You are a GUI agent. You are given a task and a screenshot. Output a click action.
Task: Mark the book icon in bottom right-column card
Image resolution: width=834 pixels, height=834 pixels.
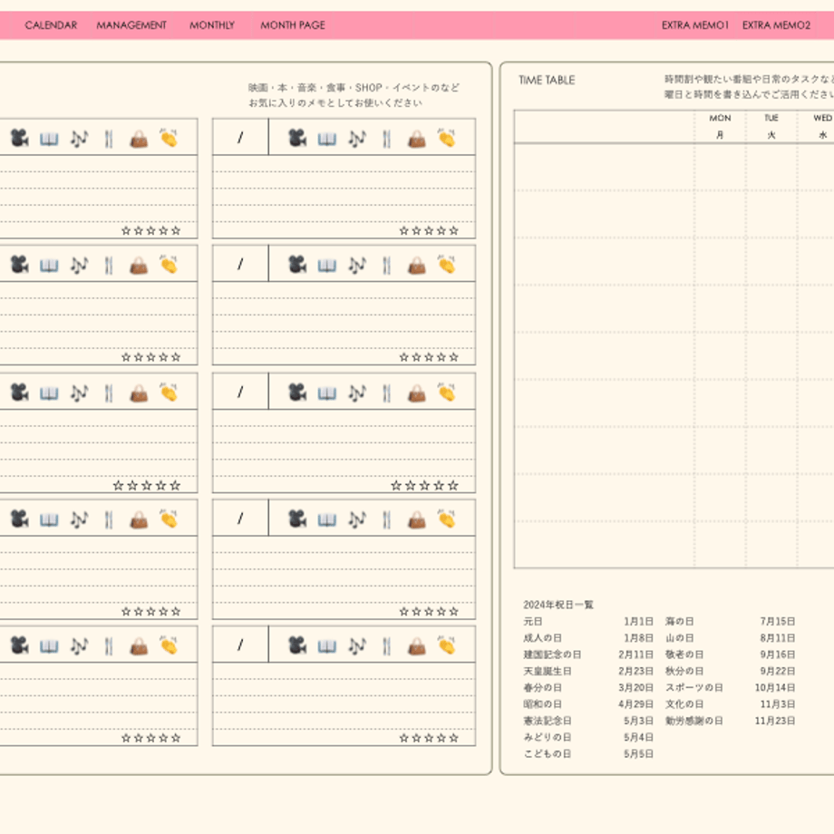point(327,646)
